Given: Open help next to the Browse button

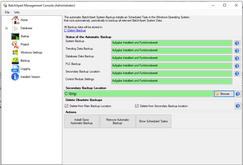Looking at the screenshot, I should coord(238,94).
